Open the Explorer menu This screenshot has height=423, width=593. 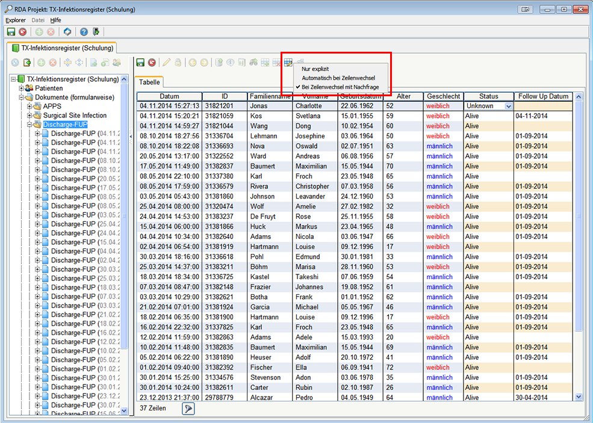pos(16,20)
